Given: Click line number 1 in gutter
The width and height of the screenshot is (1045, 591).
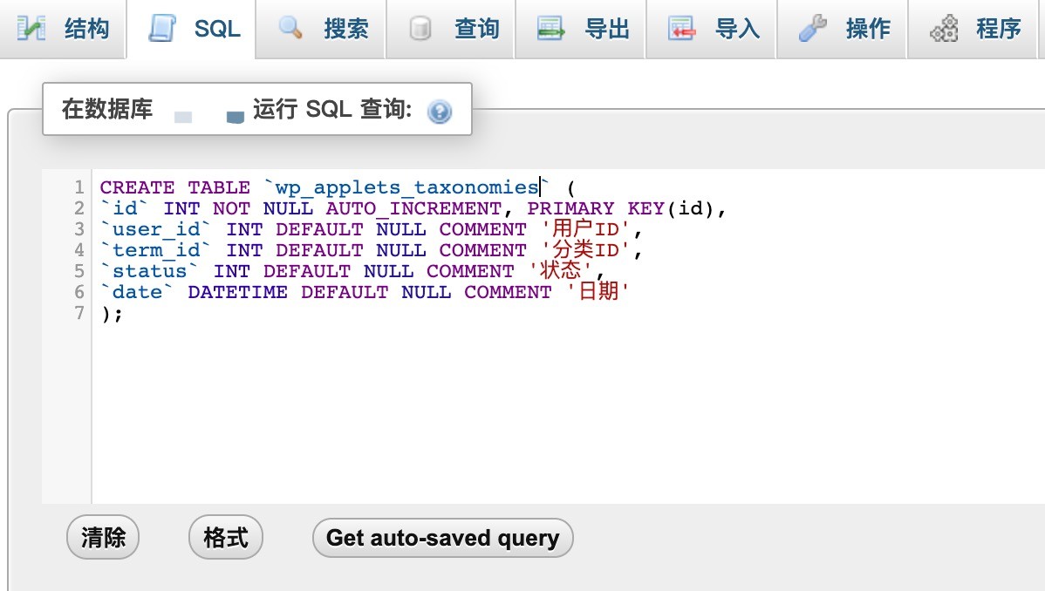Looking at the screenshot, I should coord(79,187).
